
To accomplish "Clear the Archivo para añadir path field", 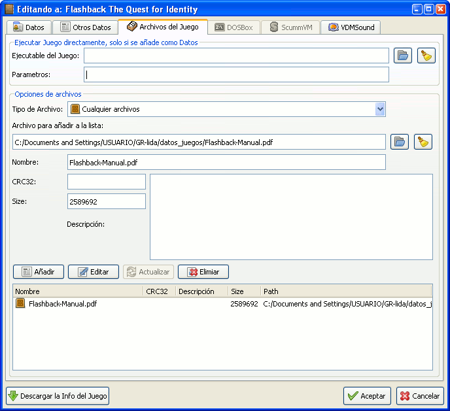I will click(423, 142).
